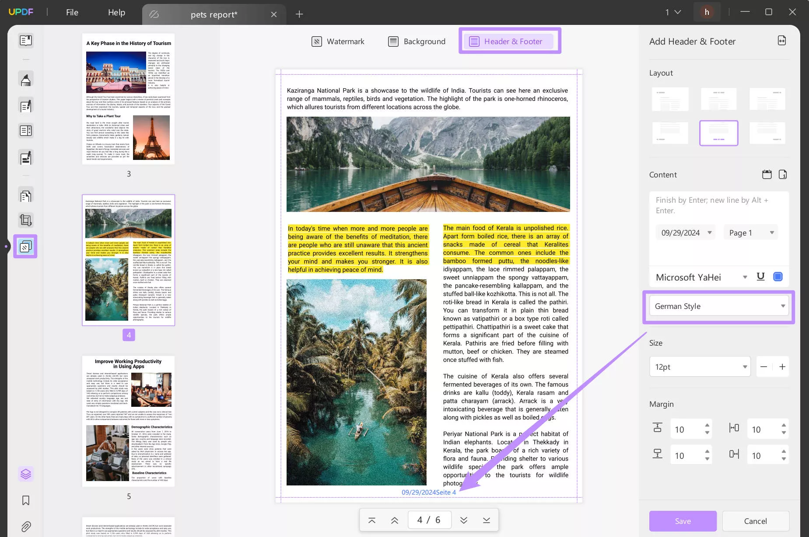The height and width of the screenshot is (537, 809).
Task: Click the export icon beside Add Header & Footer
Action: [x=782, y=41]
